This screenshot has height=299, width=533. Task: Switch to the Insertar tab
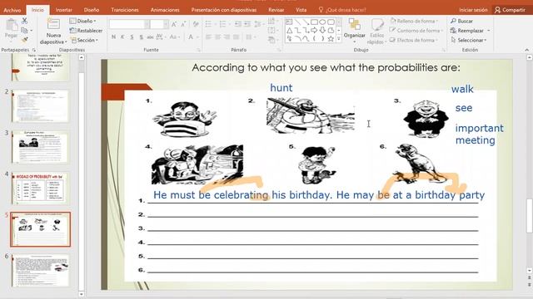[x=64, y=10]
